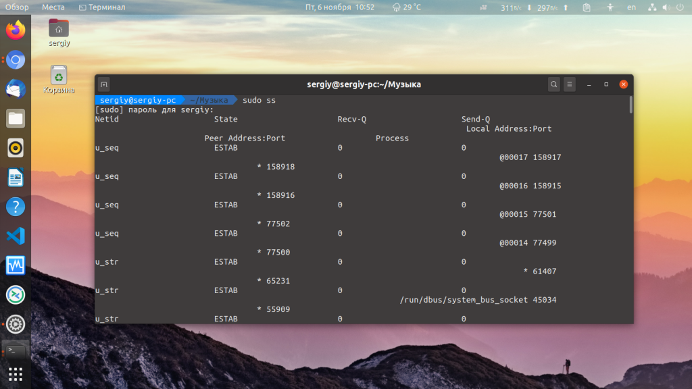Click Места in the top bar

(x=53, y=7)
